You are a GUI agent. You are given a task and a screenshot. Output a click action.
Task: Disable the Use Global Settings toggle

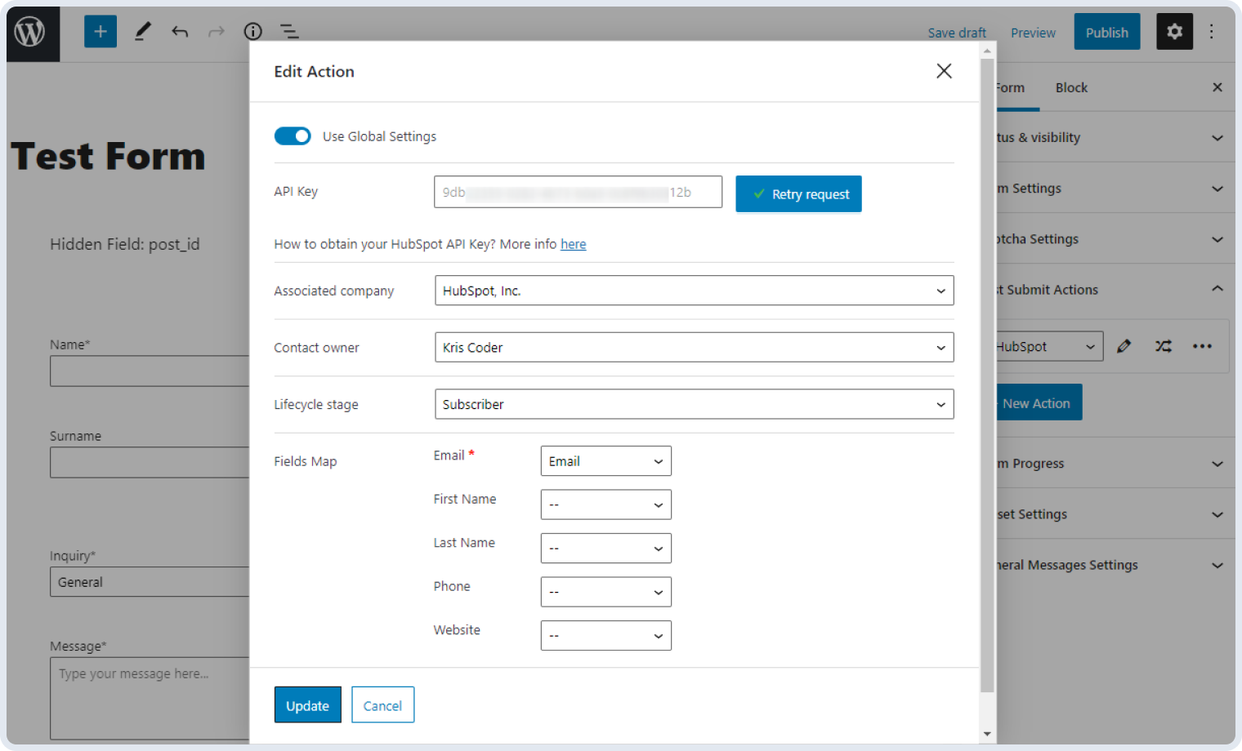click(293, 136)
